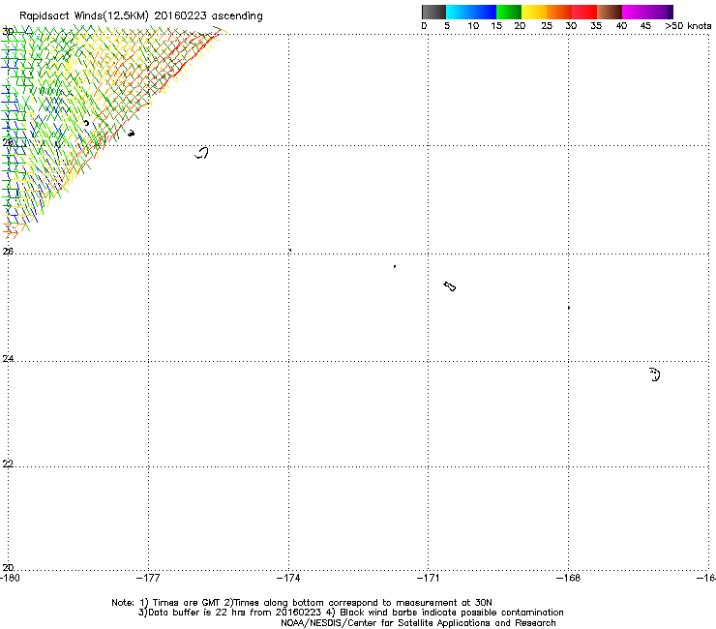Screen dimensions: 716x629
Task: Click the gray 0-5 knots color band
Action: 433,12
